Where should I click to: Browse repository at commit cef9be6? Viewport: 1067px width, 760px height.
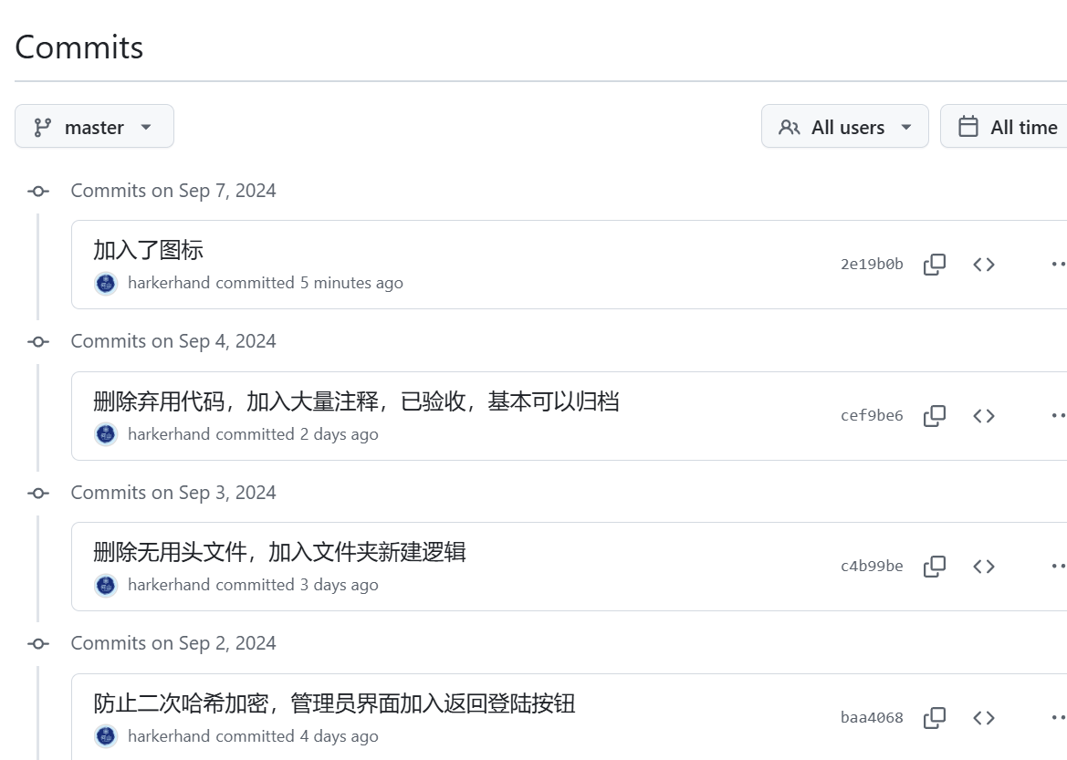point(983,416)
